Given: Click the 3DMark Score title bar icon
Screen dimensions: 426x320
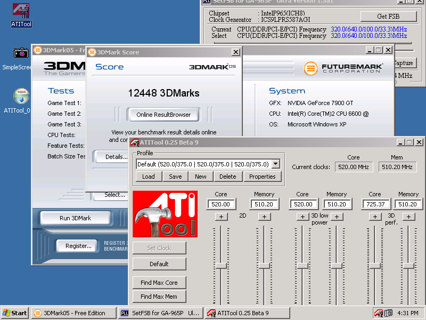Looking at the screenshot, I should (92, 52).
